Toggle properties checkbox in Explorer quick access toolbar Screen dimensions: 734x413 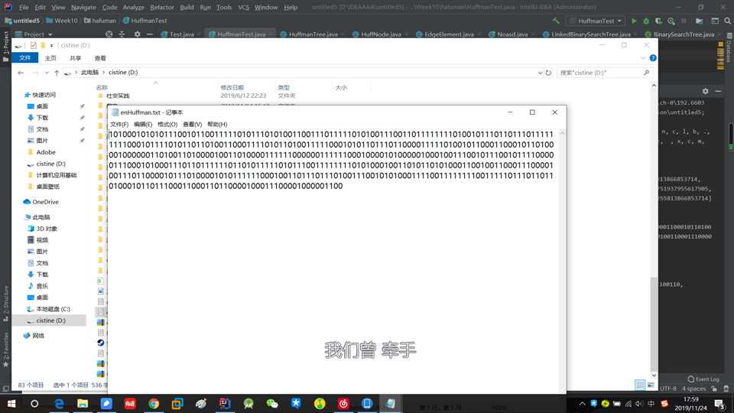33,45
